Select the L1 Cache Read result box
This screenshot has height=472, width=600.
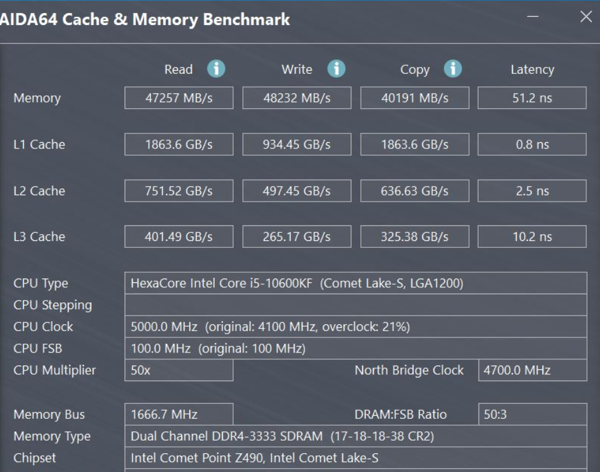[178, 144]
